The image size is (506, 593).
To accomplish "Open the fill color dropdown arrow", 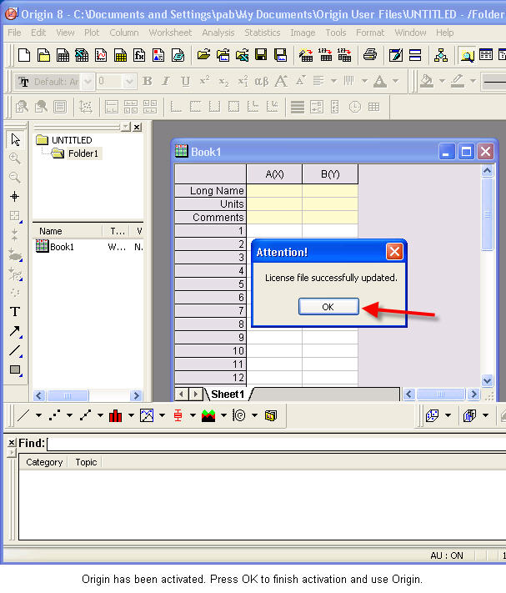I will click(x=442, y=81).
